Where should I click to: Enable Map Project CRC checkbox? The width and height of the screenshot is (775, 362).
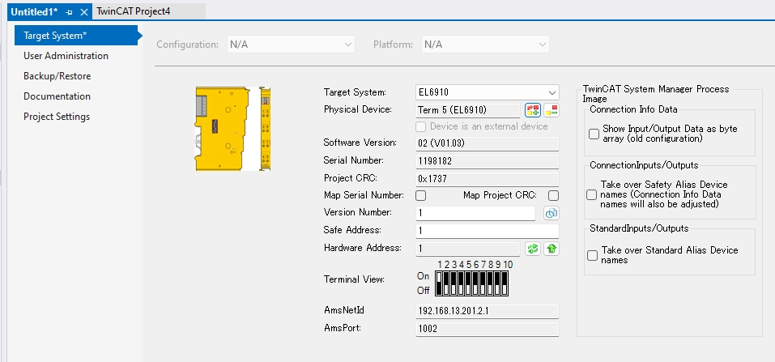pos(554,195)
